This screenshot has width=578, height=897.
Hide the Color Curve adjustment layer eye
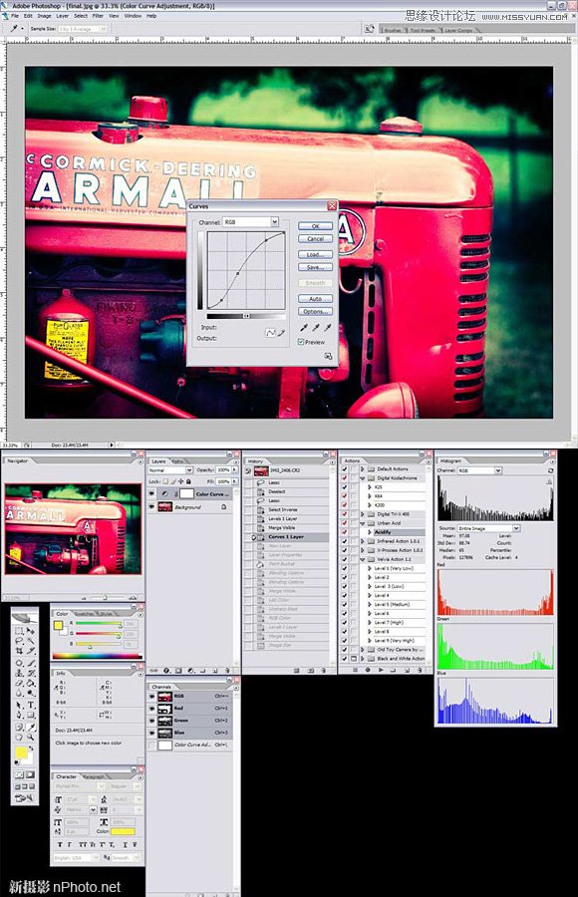point(151,493)
